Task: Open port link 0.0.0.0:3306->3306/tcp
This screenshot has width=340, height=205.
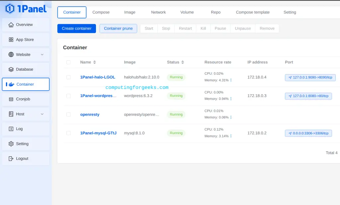Action: tap(308, 133)
